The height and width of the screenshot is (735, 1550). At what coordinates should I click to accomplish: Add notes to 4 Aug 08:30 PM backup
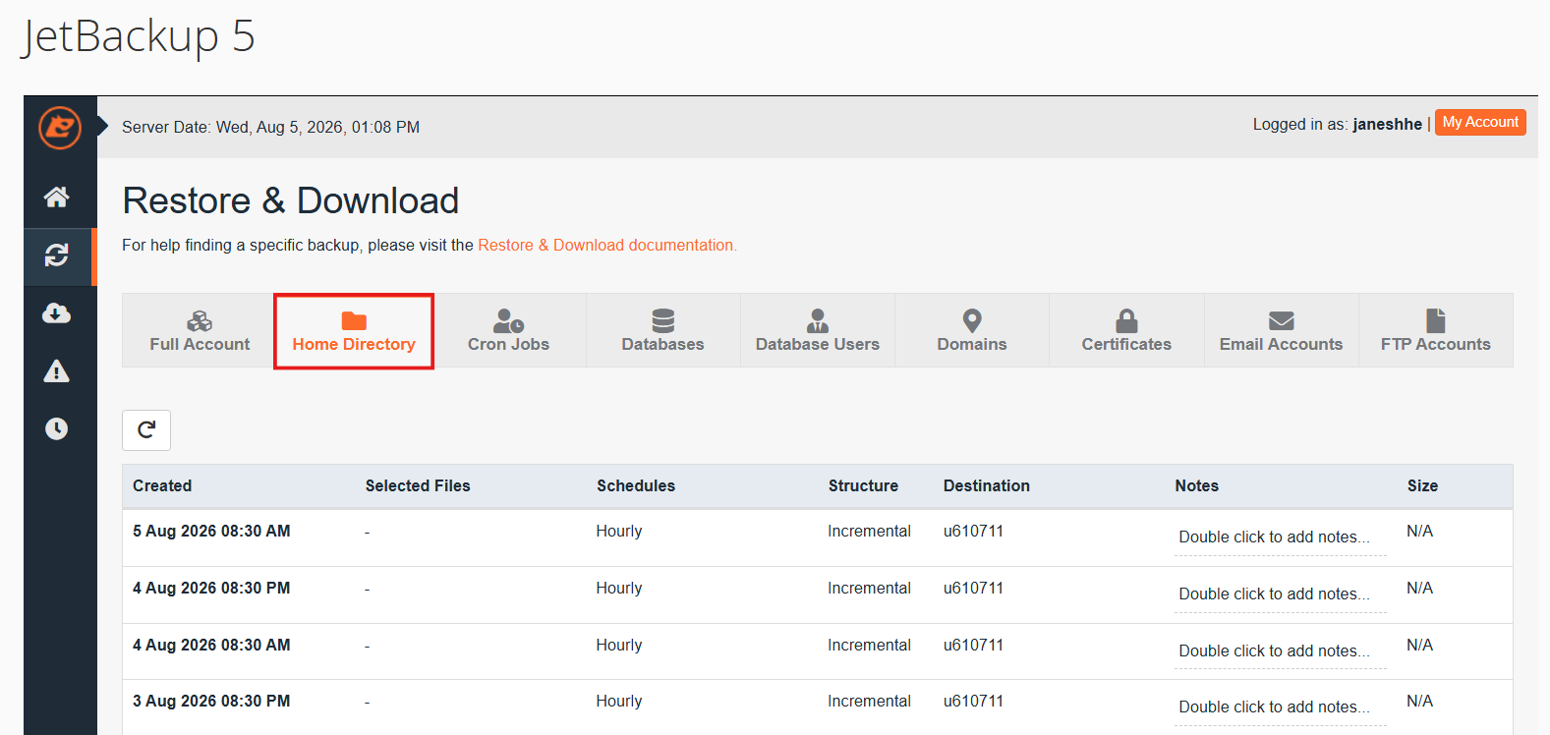pos(1280,594)
